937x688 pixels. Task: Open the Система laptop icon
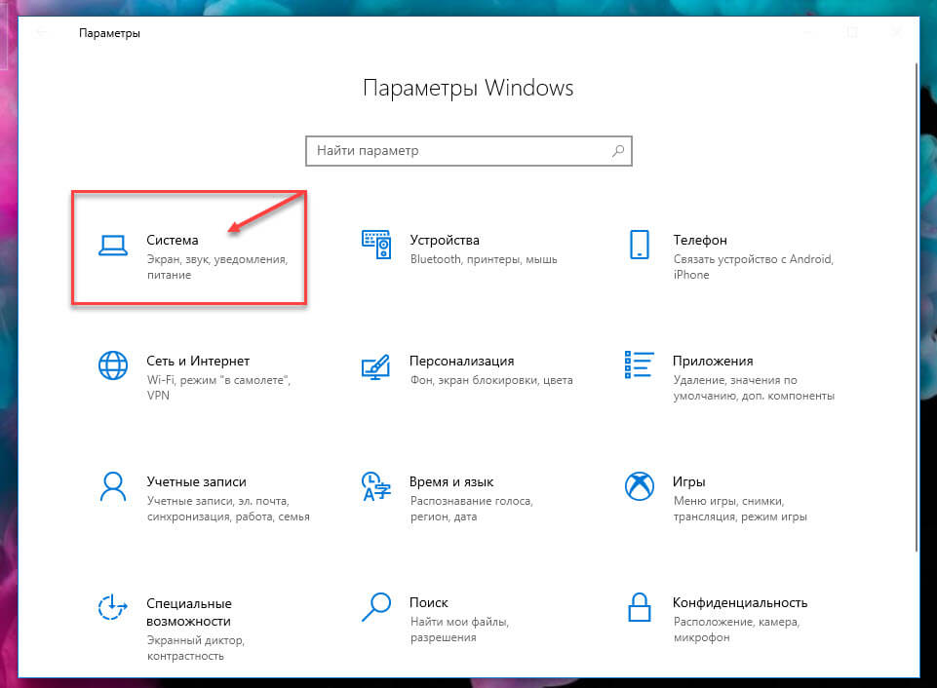(113, 246)
